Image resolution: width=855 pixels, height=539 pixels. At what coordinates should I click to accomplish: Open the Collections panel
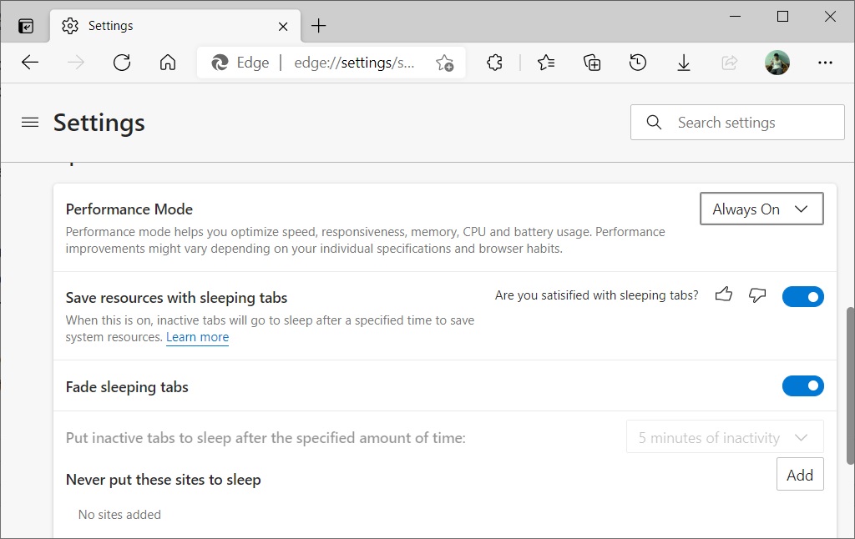click(x=592, y=62)
